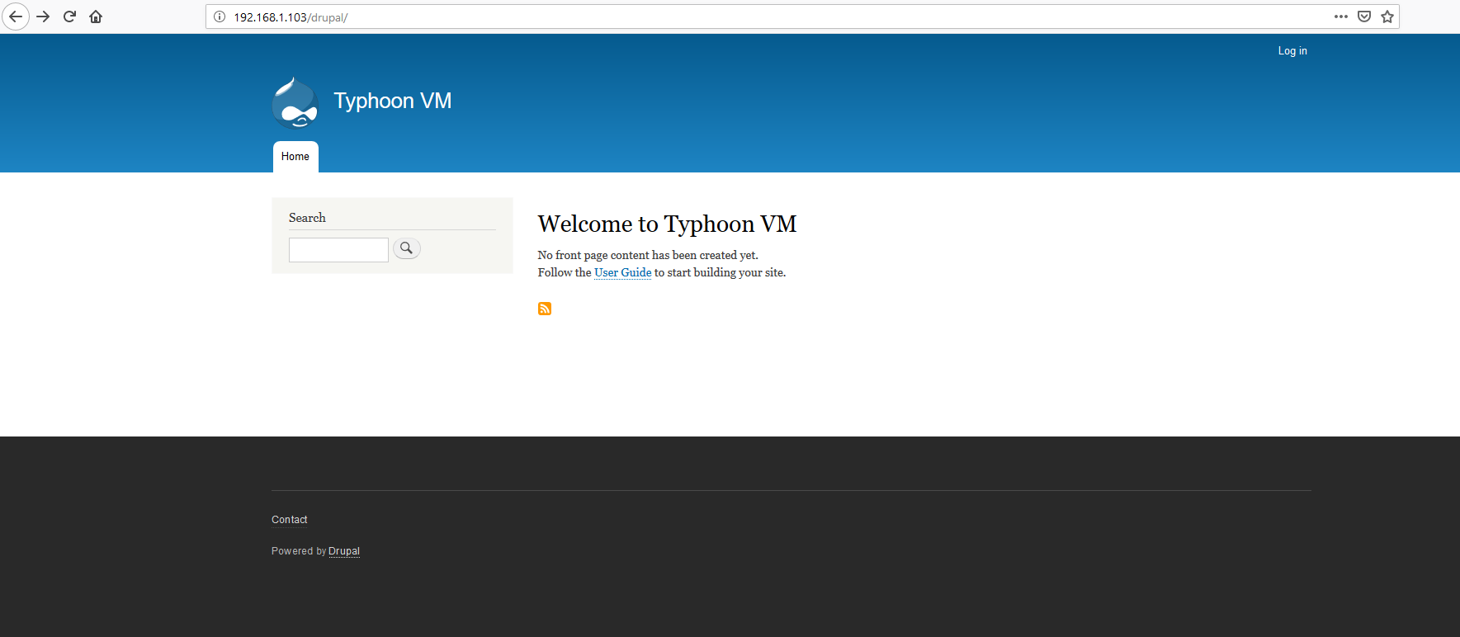Click the Typhoon VM site name
Viewport: 1460px width, 637px height.
pyautogui.click(x=392, y=101)
